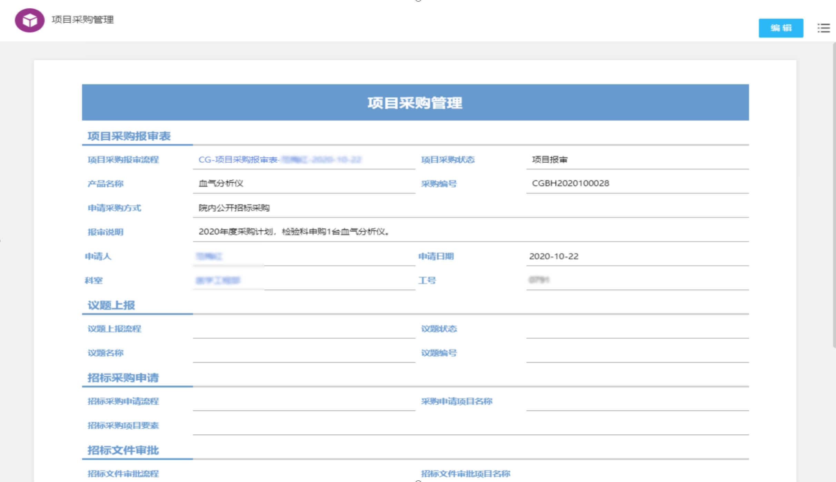
Task: Click the 项目报审 status value
Action: tap(550, 160)
